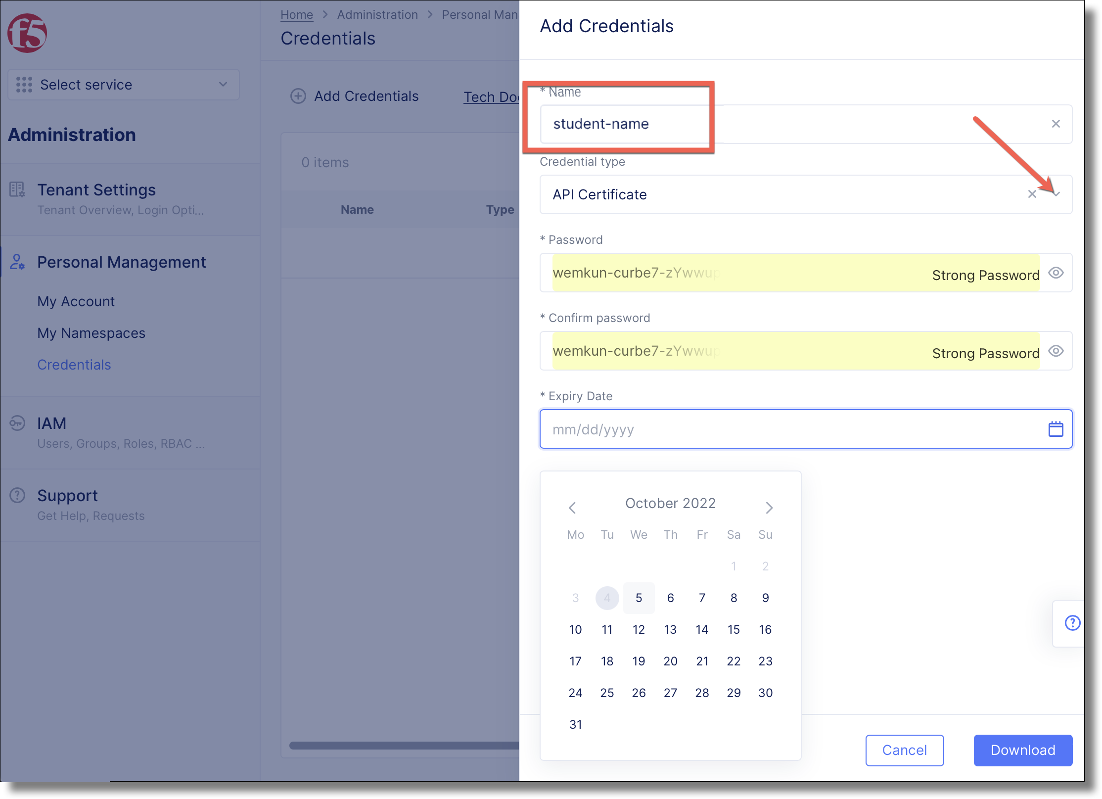Image resolution: width=1102 pixels, height=799 pixels.
Task: Click Add Credentials text button
Action: click(367, 96)
